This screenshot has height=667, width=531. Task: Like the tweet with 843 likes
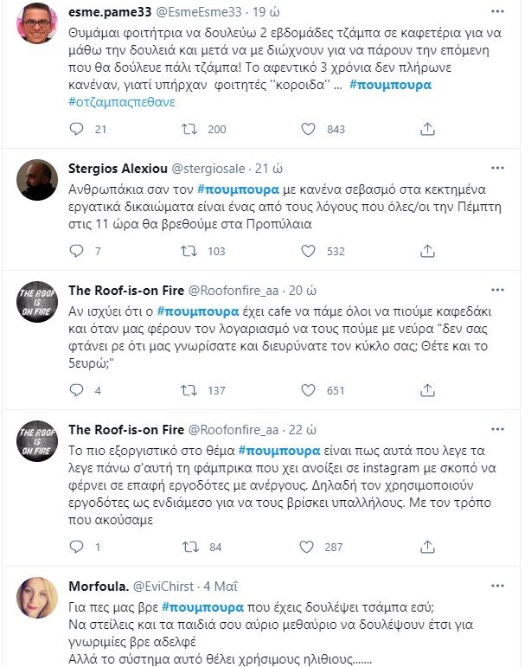308,129
